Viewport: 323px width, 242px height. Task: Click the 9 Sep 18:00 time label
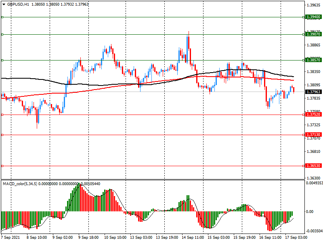[x=88, y=238]
